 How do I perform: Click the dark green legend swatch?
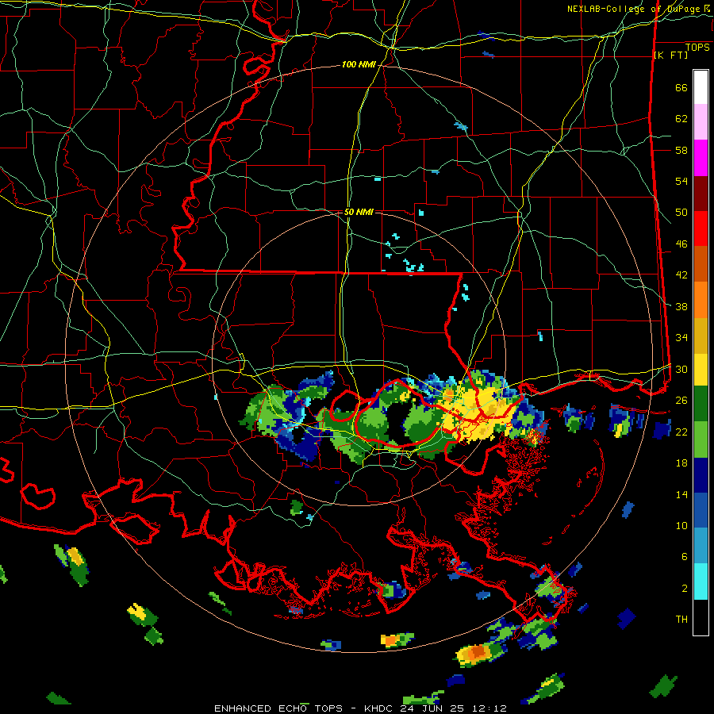pos(701,404)
